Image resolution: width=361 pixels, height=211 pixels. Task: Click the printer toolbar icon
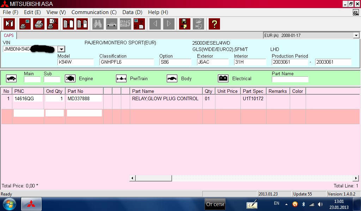[x=39, y=24]
